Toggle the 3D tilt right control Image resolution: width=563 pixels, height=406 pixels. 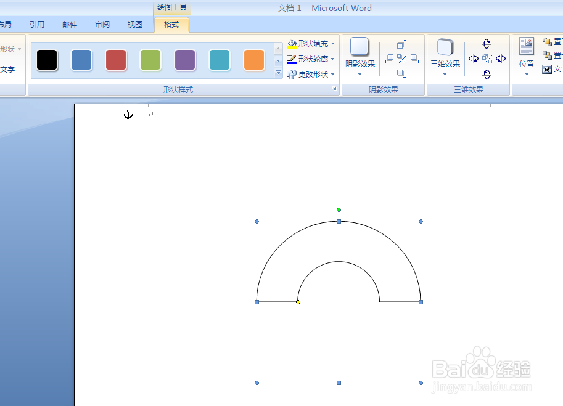click(499, 58)
